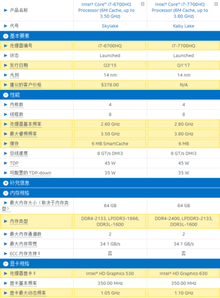Open Intel Core i7-6700HQ product link
Screen dimensions: 220x298
106,10
